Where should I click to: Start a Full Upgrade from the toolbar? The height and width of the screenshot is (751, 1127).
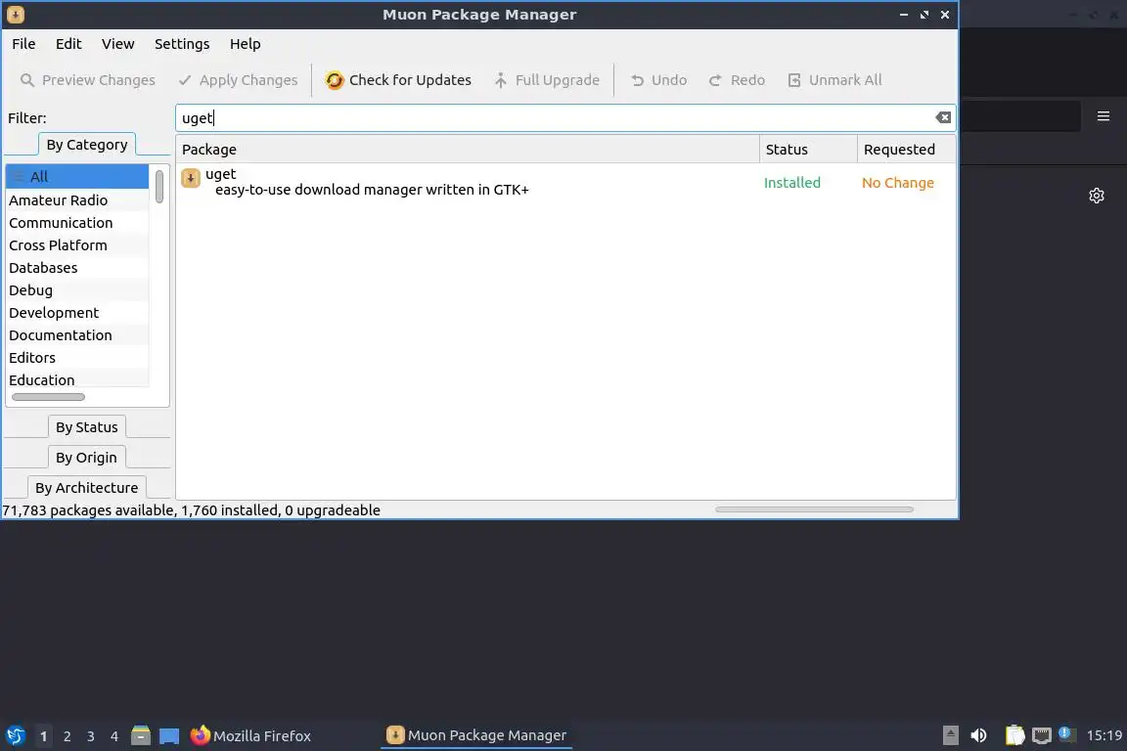click(547, 80)
